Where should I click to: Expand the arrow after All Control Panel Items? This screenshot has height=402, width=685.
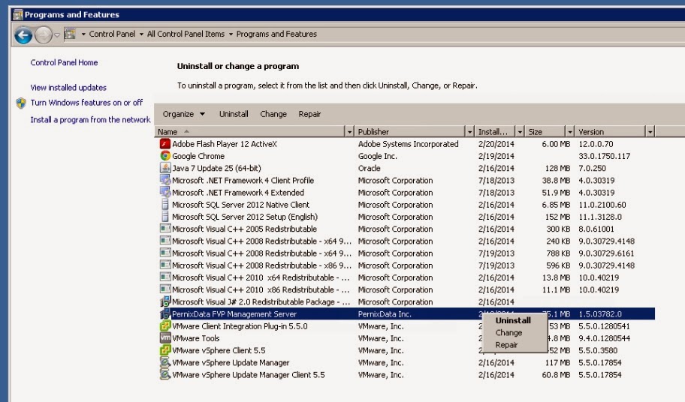tap(231, 34)
